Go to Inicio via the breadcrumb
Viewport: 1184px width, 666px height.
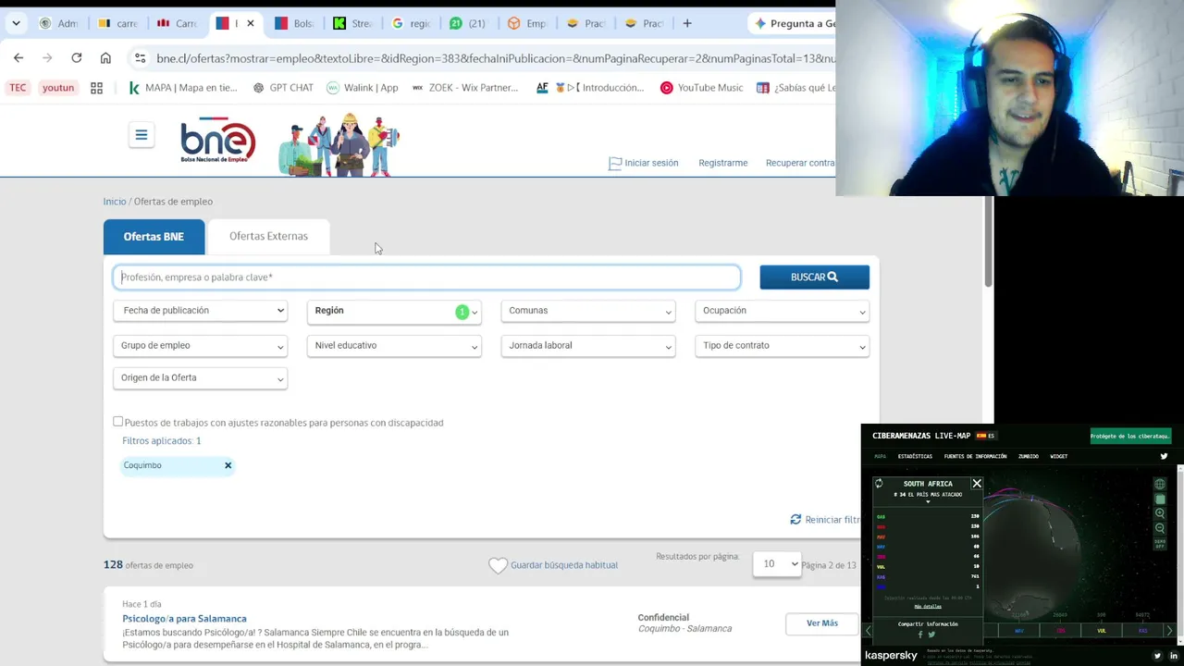[115, 202]
